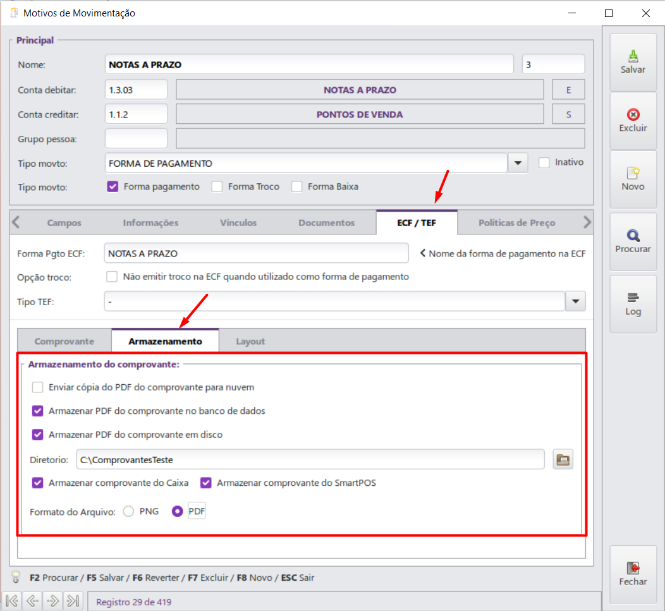Switch to the Documentos tab

coord(327,223)
